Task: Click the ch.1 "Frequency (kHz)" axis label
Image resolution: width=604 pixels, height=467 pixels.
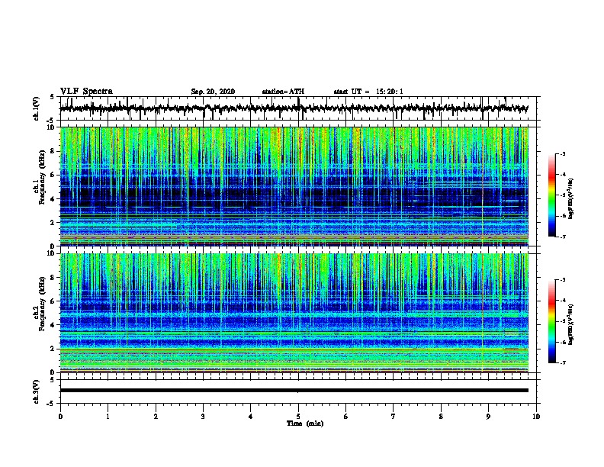Action: click(x=42, y=178)
